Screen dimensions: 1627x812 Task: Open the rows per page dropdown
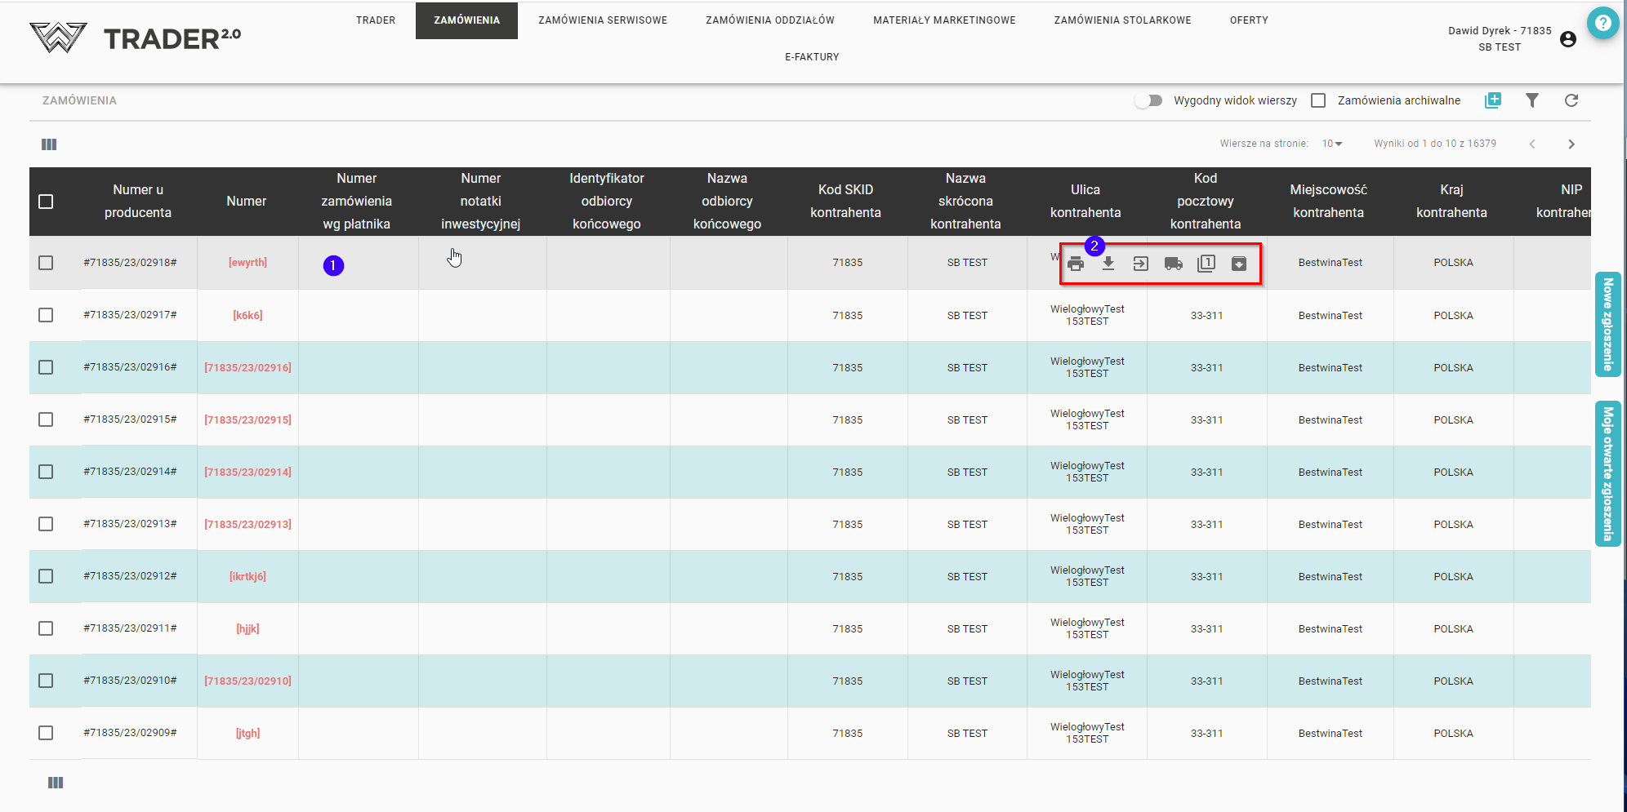coord(1332,144)
